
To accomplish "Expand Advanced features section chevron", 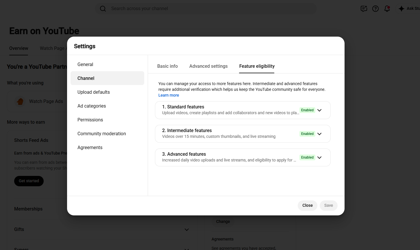I will pyautogui.click(x=319, y=157).
